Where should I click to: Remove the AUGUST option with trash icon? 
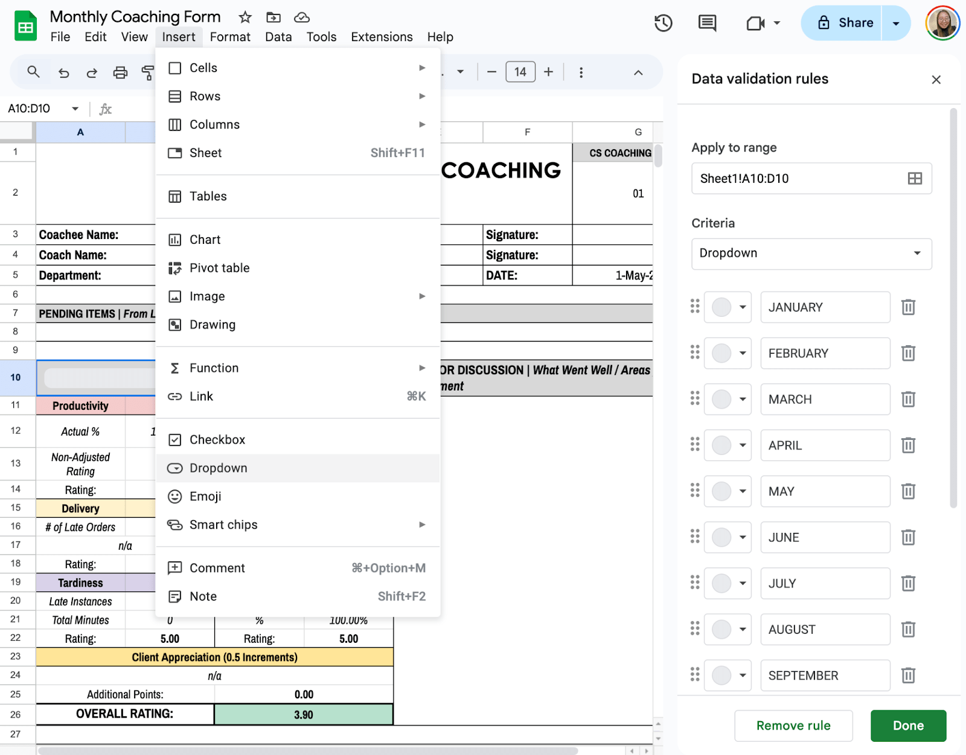(x=908, y=629)
